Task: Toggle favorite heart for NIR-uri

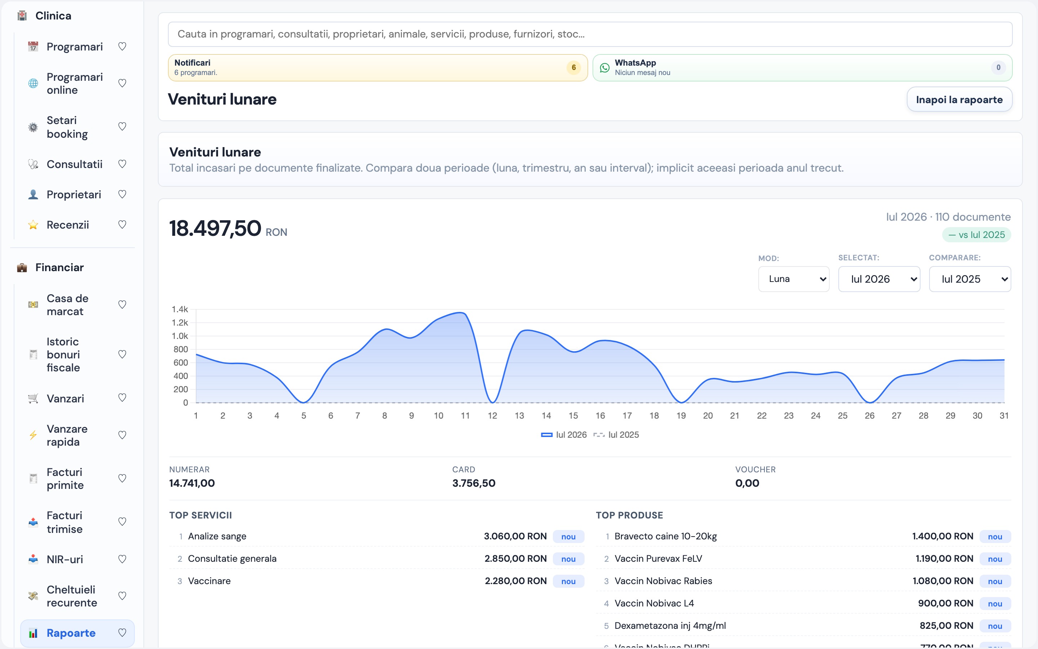Action: pyautogui.click(x=122, y=559)
